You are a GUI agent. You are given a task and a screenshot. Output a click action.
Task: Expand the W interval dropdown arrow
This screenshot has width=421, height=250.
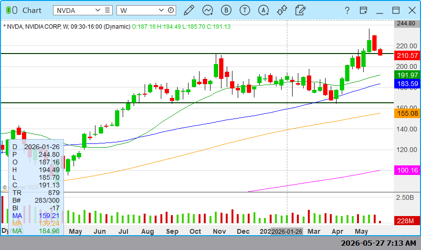click(x=161, y=10)
